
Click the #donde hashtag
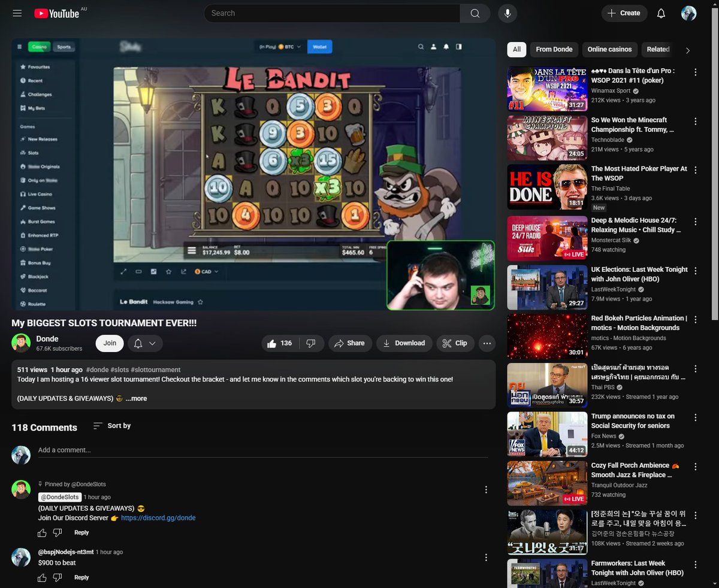click(x=97, y=370)
